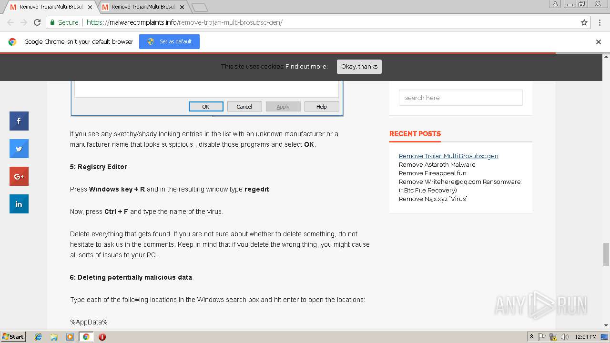Click scrollbar down arrow

click(x=606, y=325)
